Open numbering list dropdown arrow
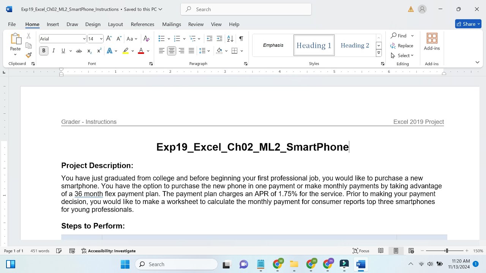This screenshot has width=486, height=273. pos(184,39)
